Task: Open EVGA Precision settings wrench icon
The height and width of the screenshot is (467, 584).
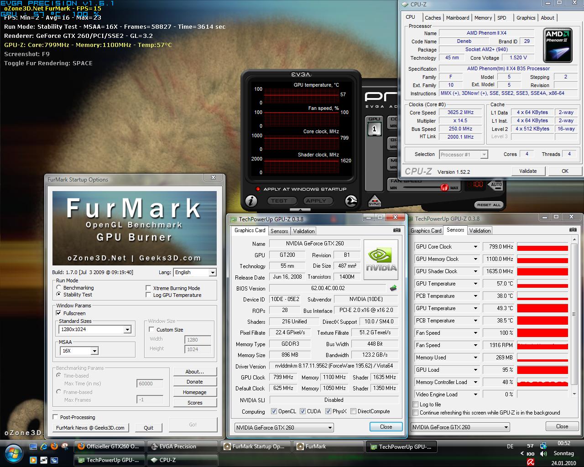Action: [x=351, y=201]
